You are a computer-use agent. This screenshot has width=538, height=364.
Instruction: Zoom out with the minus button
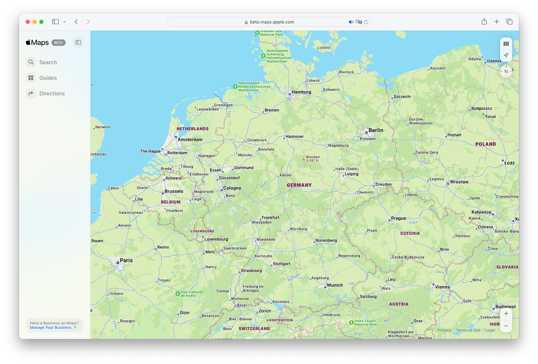coord(506,326)
